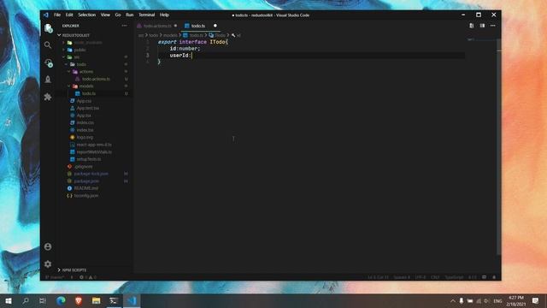Click the models breadcrumb segment
The image size is (547, 308).
point(170,35)
